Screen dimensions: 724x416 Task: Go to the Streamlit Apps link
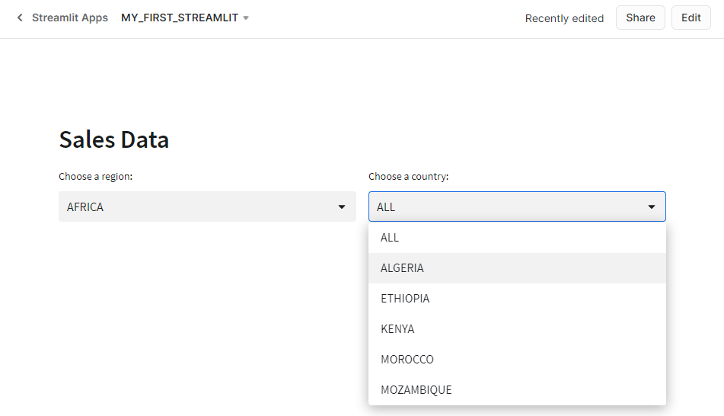click(x=70, y=18)
